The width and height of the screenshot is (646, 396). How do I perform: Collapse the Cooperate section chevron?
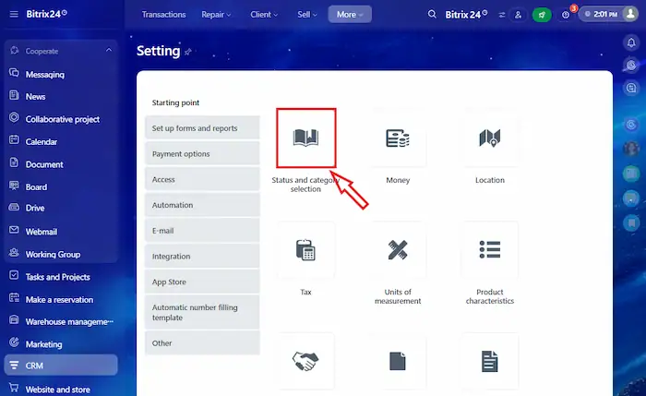pos(109,50)
